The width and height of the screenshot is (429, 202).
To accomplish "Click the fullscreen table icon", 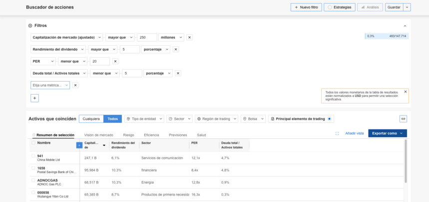I will click(x=337, y=133).
